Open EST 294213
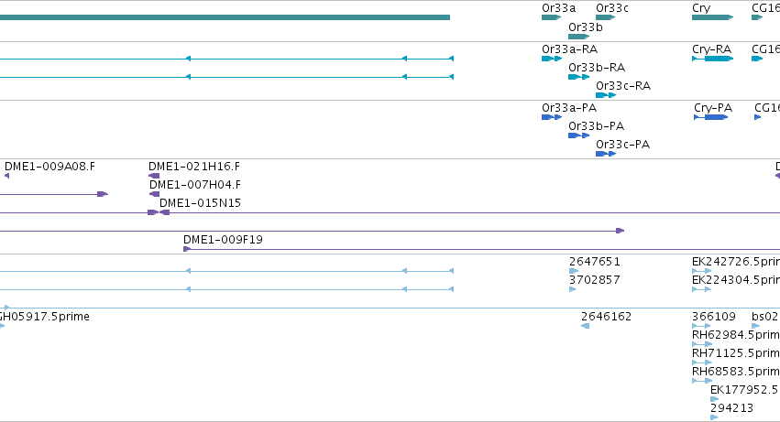Viewport: 780px width, 422px height. click(x=714, y=417)
